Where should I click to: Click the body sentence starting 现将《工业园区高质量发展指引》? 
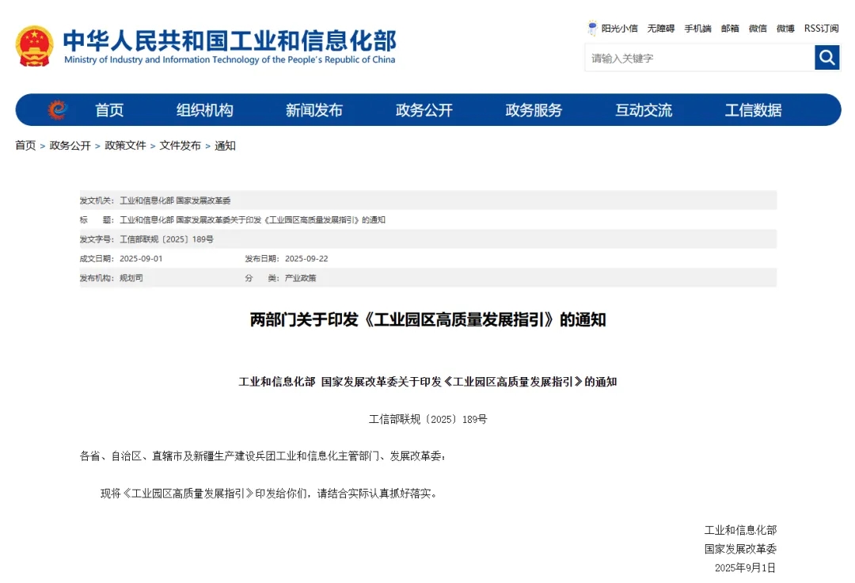coord(269,493)
